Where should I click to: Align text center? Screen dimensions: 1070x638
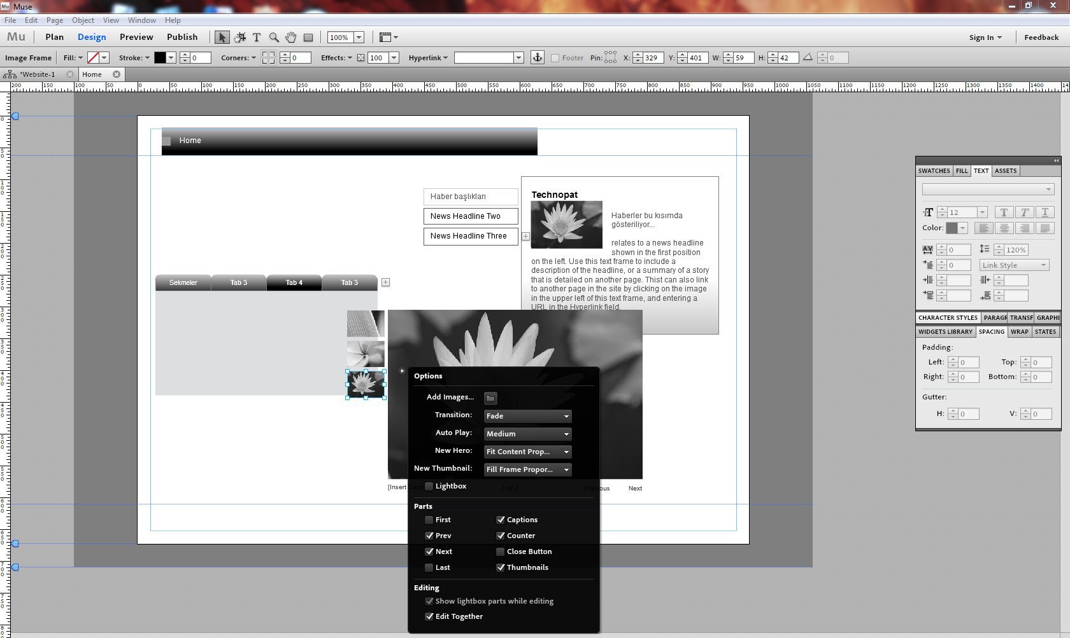coord(1004,228)
